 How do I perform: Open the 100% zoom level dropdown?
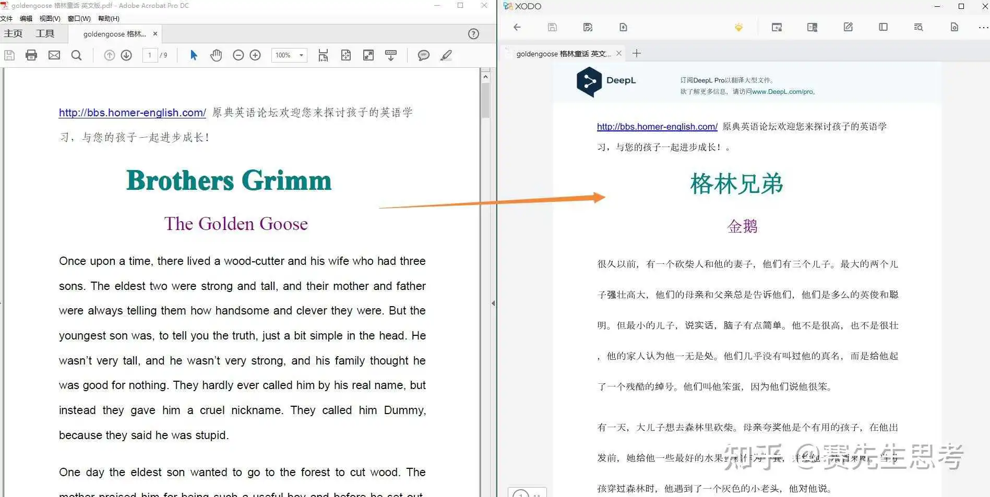pyautogui.click(x=289, y=55)
